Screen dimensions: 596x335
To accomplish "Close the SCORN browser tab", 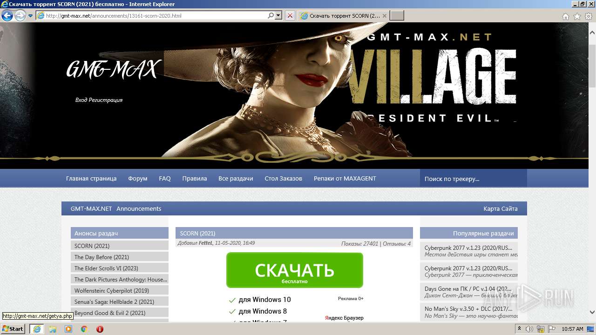I will 385,16.
